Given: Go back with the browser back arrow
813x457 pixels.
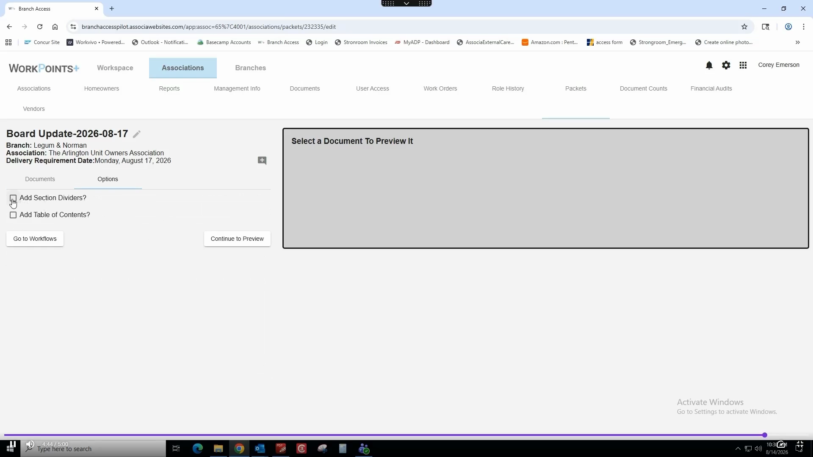Looking at the screenshot, I should click(9, 27).
